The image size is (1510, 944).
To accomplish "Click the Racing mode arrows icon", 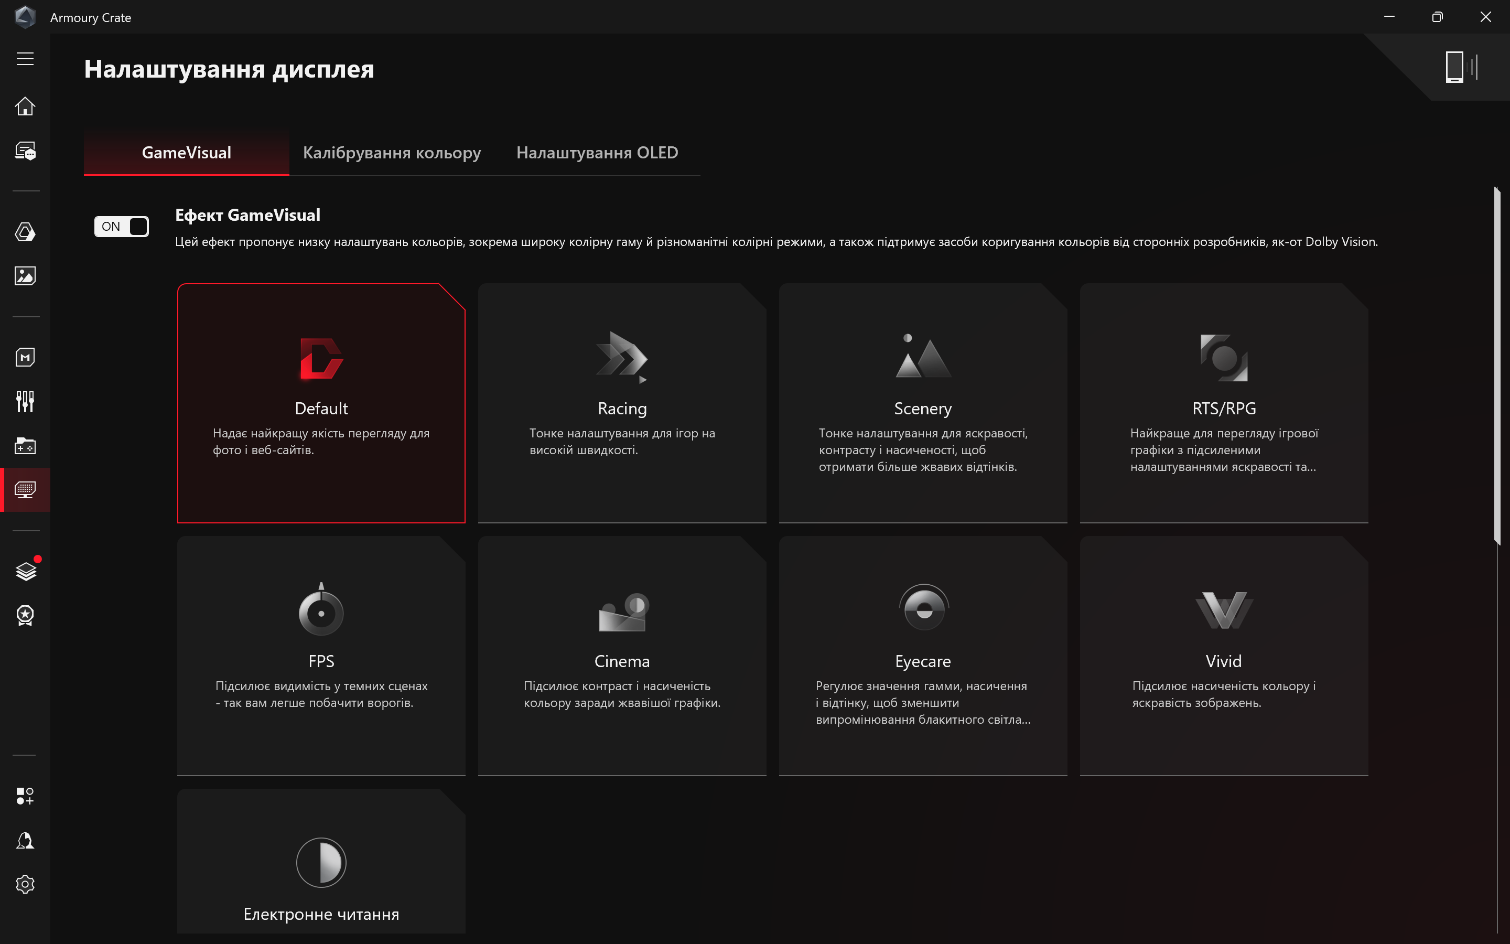I will (622, 357).
